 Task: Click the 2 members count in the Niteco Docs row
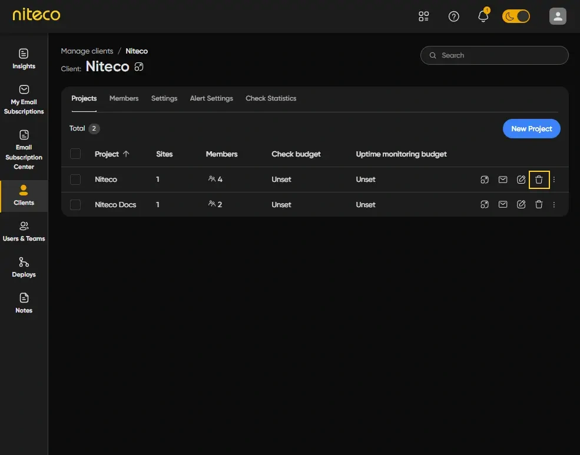[216, 204]
